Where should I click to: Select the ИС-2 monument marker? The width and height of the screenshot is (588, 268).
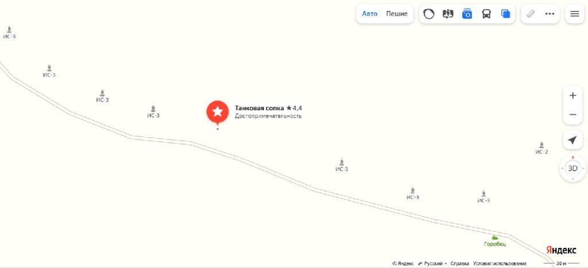pyautogui.click(x=541, y=147)
